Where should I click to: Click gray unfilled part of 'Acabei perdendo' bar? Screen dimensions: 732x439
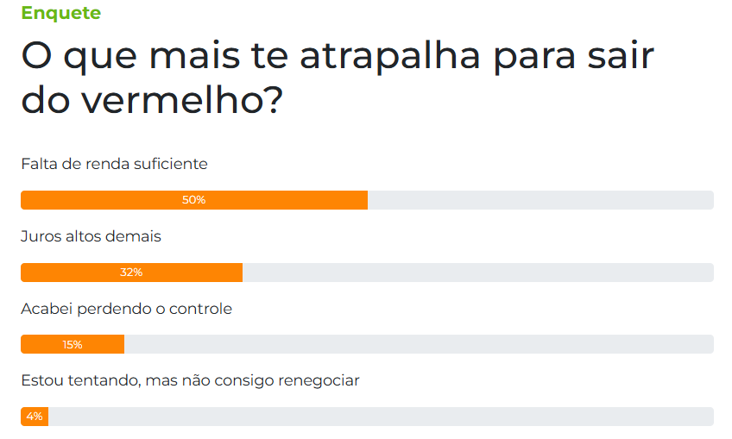[x=419, y=344]
